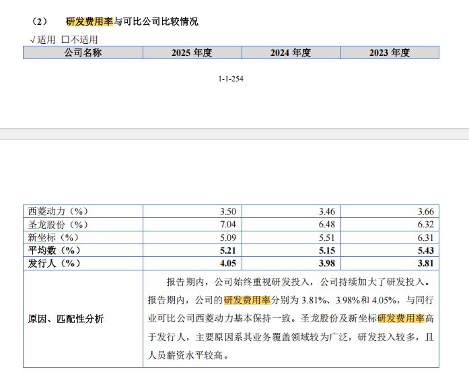Click the text 人员薪资水平较高。
This screenshot has width=469, height=372.
(188, 356)
